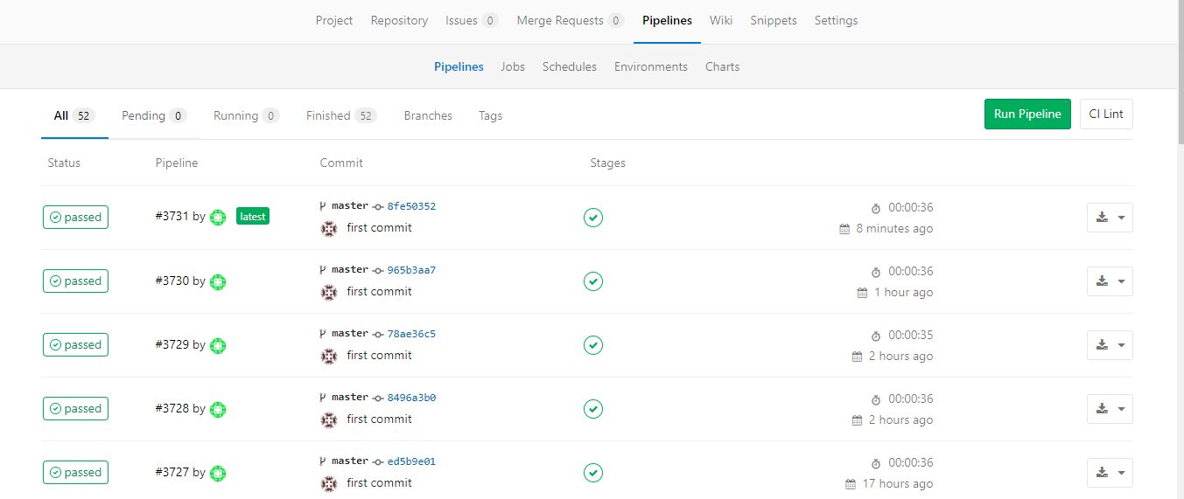Click stage passed icon for pipeline #3730
The height and width of the screenshot is (499, 1184).
(593, 281)
